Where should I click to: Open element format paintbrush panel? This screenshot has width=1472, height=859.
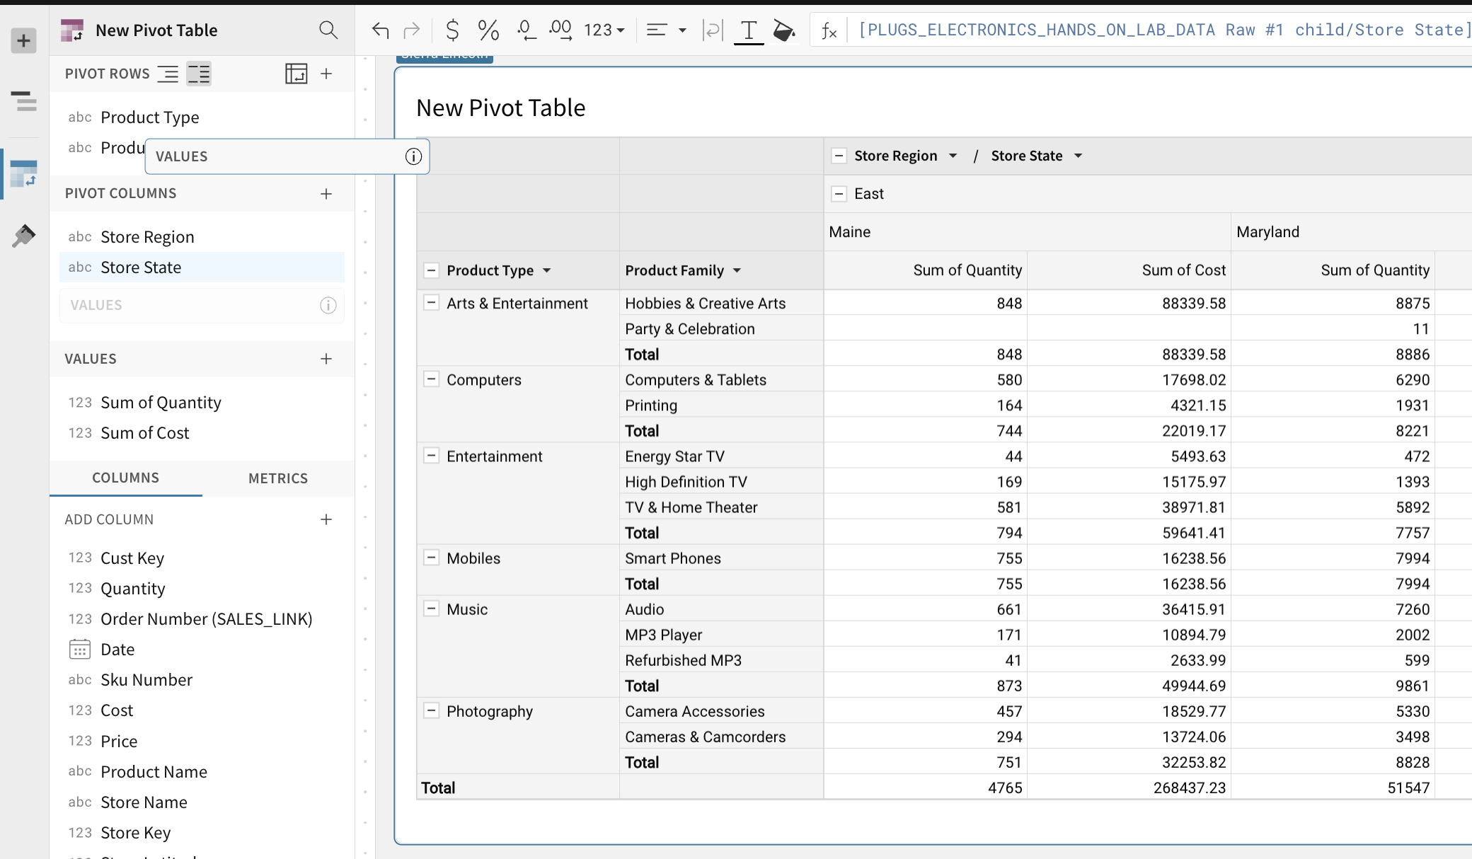pyautogui.click(x=23, y=236)
